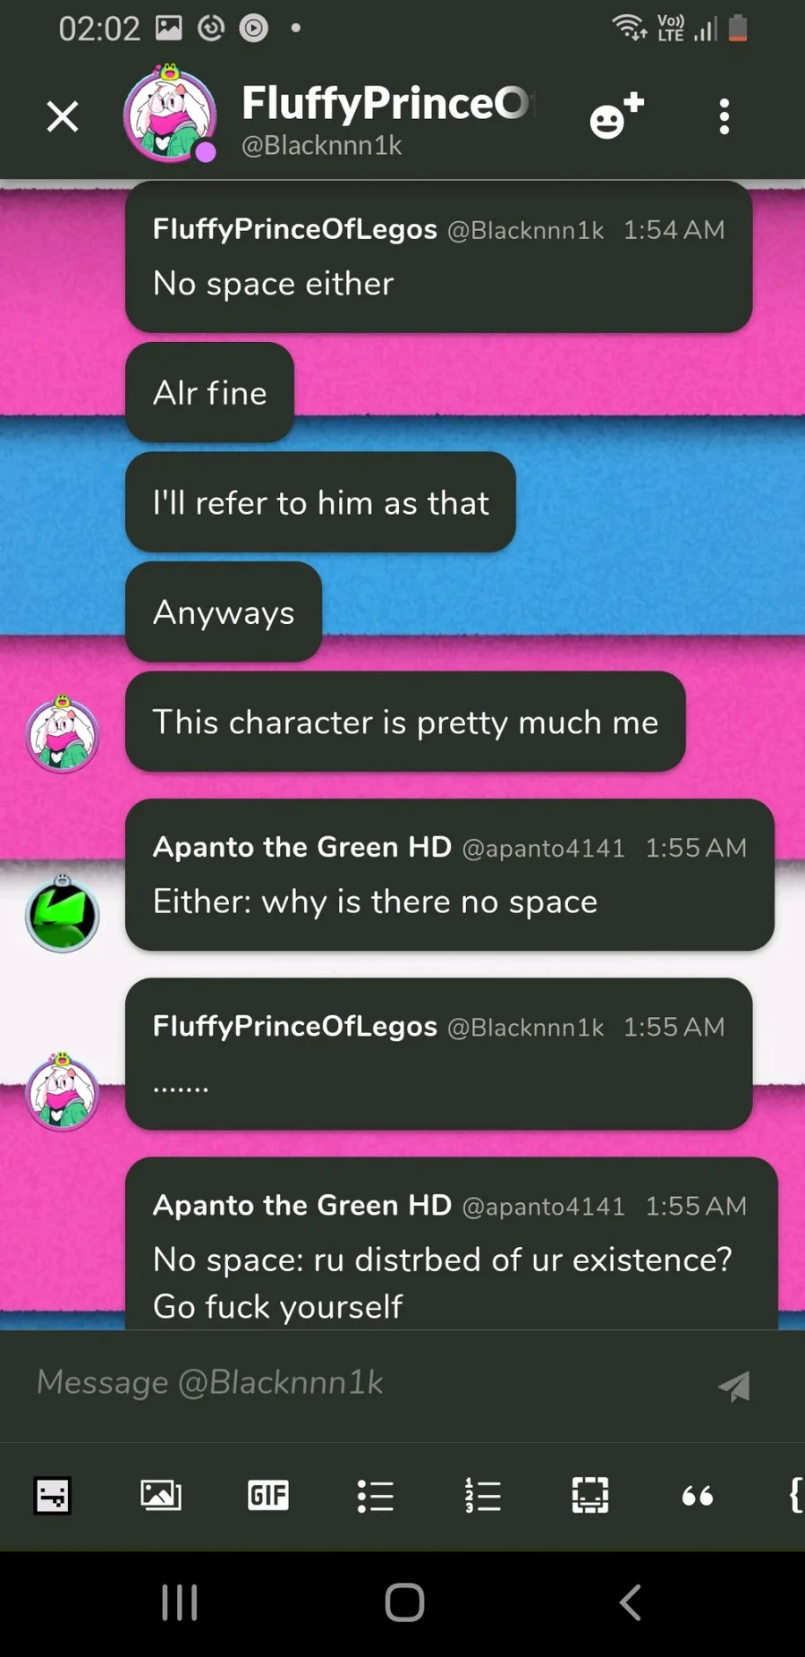Image resolution: width=805 pixels, height=1657 pixels.
Task: Open the GIF picker
Action: [x=268, y=1495]
